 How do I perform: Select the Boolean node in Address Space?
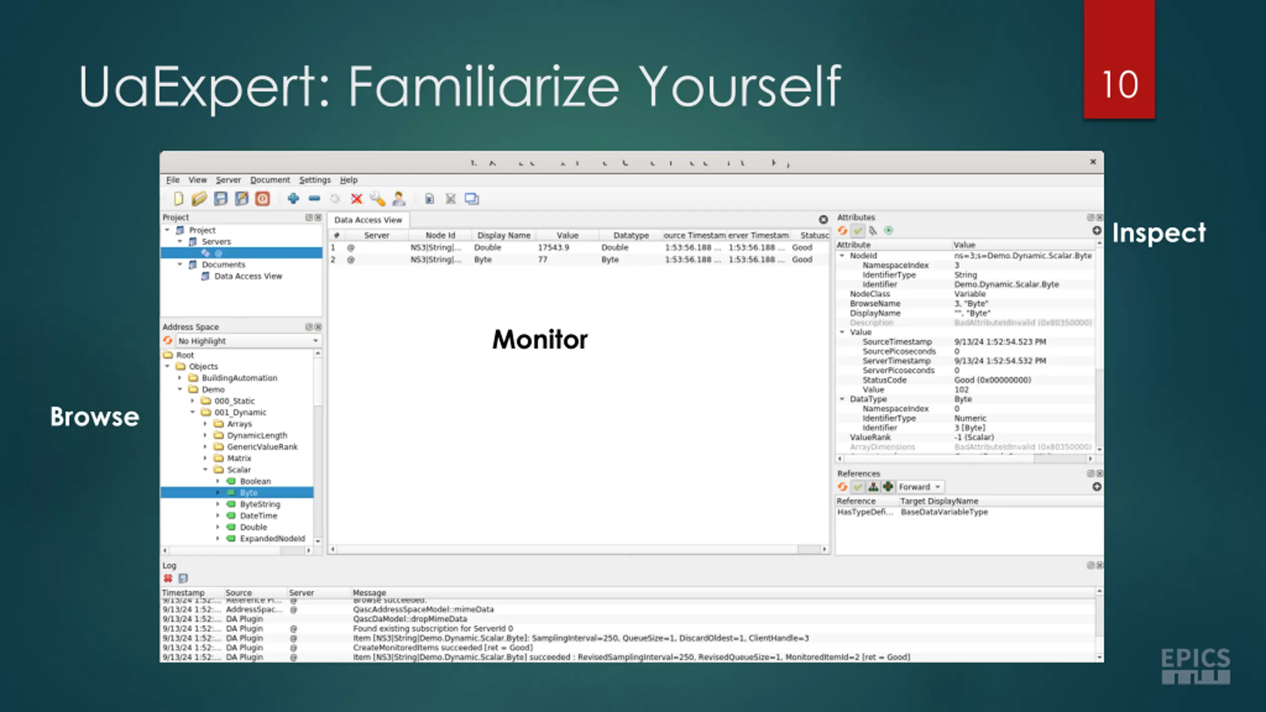[x=255, y=481]
